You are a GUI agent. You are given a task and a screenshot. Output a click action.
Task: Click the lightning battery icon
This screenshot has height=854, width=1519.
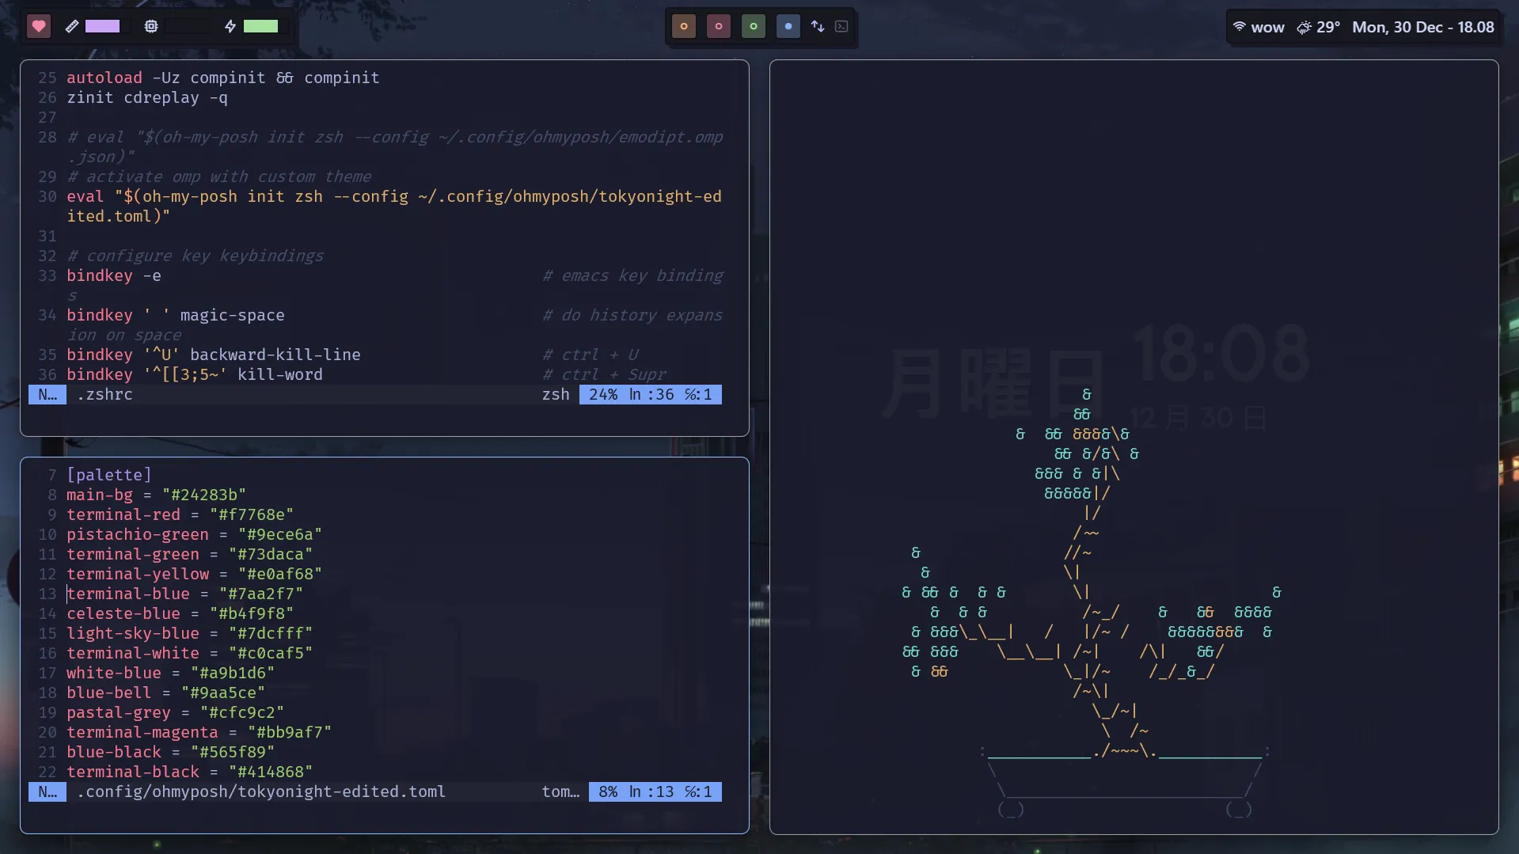[x=230, y=26]
